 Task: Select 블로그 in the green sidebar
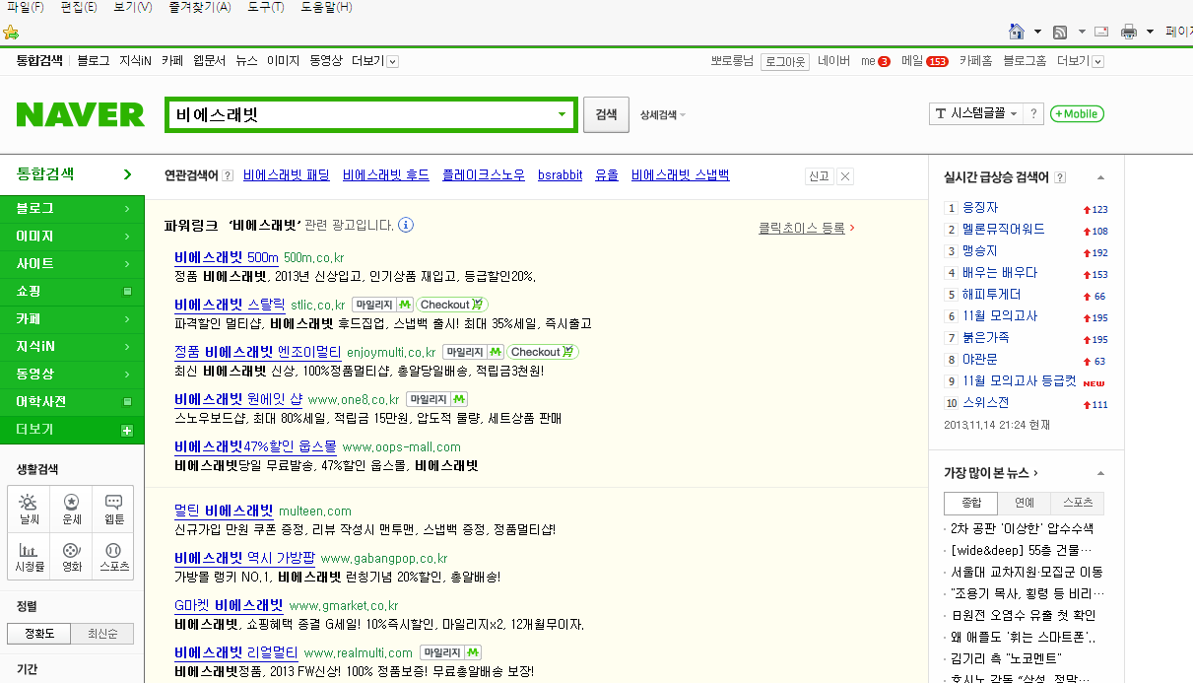[x=72, y=209]
